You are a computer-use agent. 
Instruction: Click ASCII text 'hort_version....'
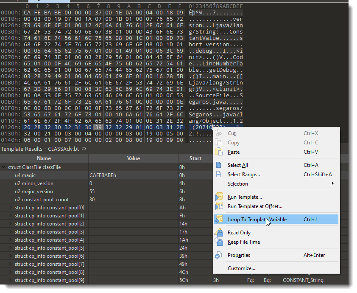[216, 45]
